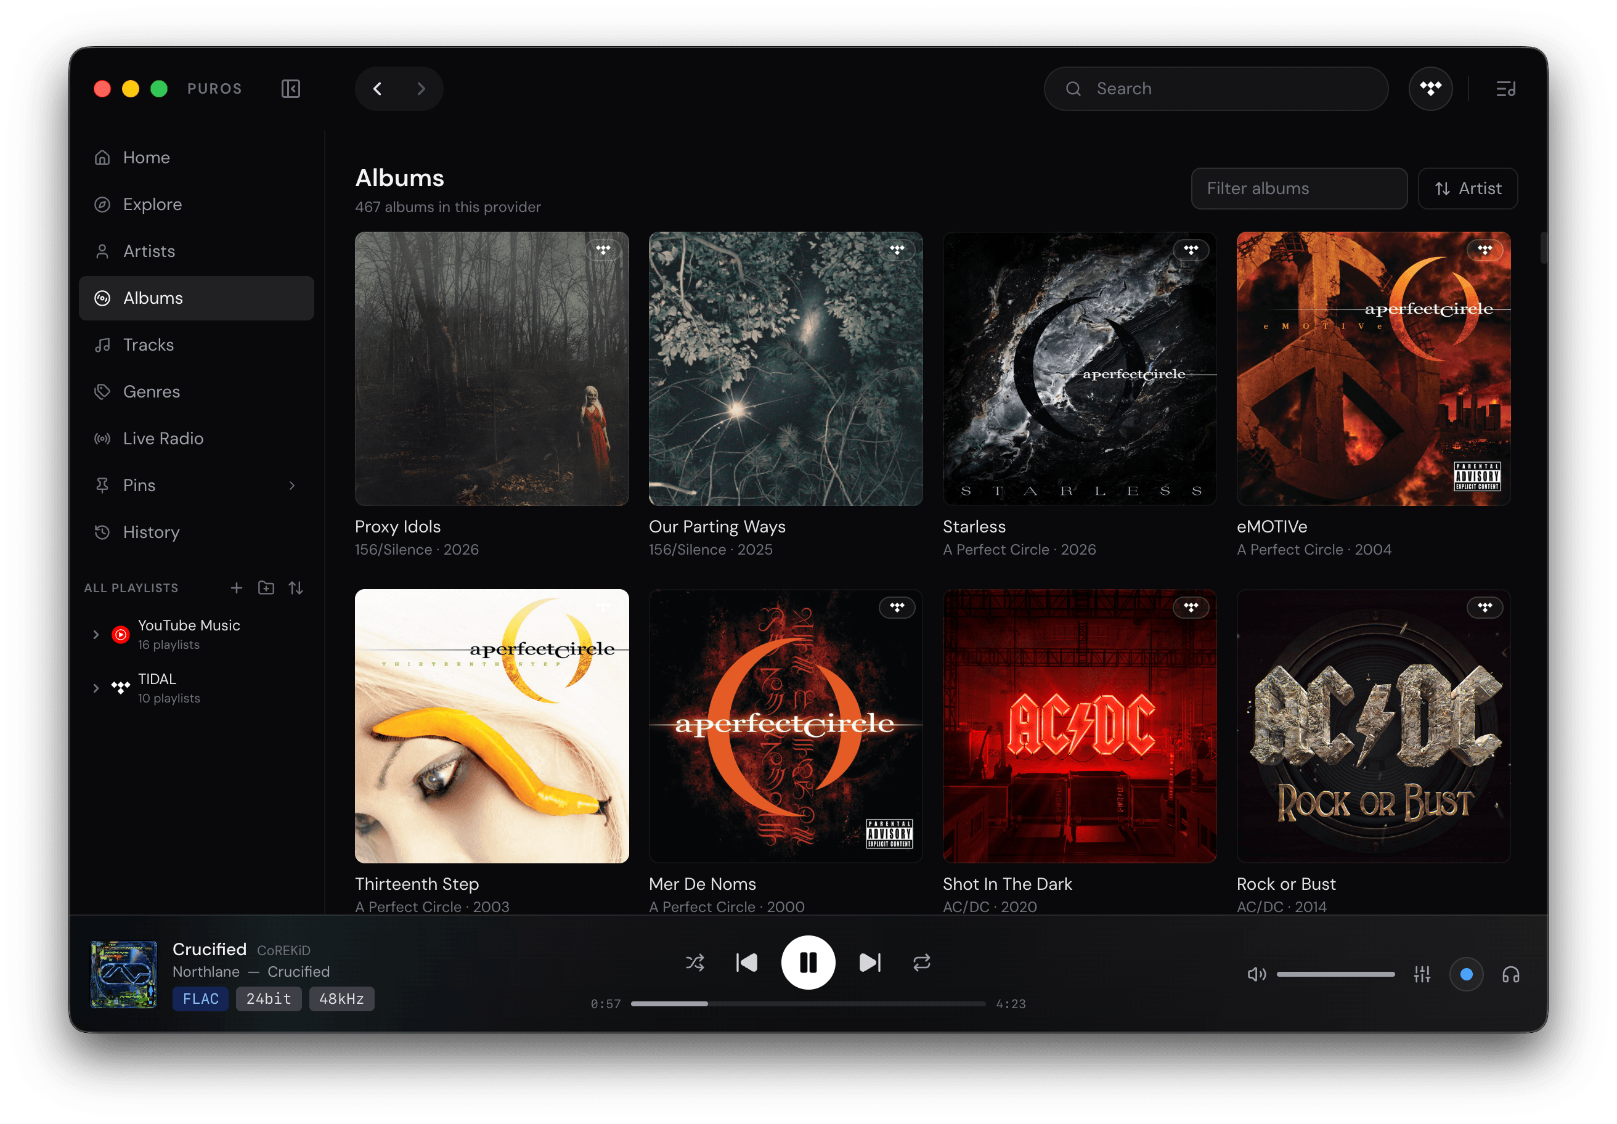Click the TIDAL logo in playlists

point(120,687)
